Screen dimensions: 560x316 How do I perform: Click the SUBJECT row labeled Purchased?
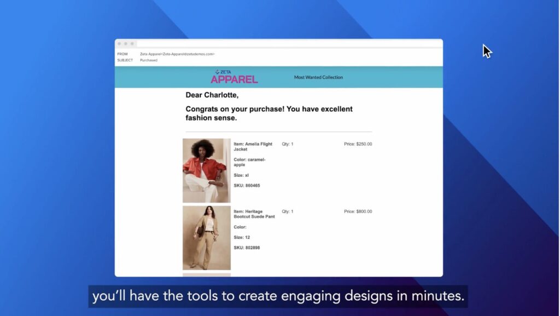[x=125, y=60]
